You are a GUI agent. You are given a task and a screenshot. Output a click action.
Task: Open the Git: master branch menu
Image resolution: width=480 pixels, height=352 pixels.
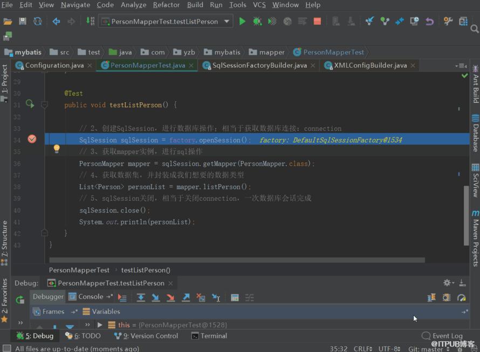click(x=429, y=349)
